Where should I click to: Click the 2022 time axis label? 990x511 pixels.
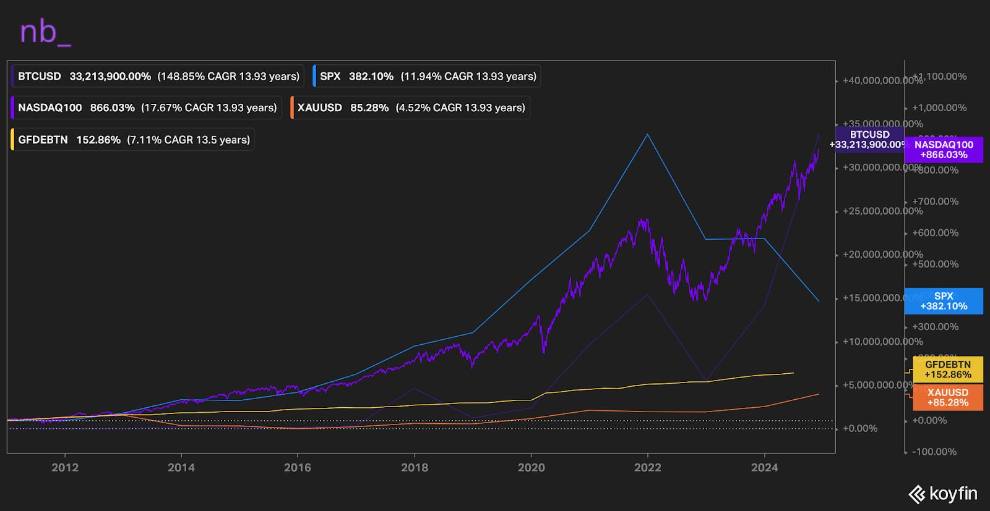(648, 468)
